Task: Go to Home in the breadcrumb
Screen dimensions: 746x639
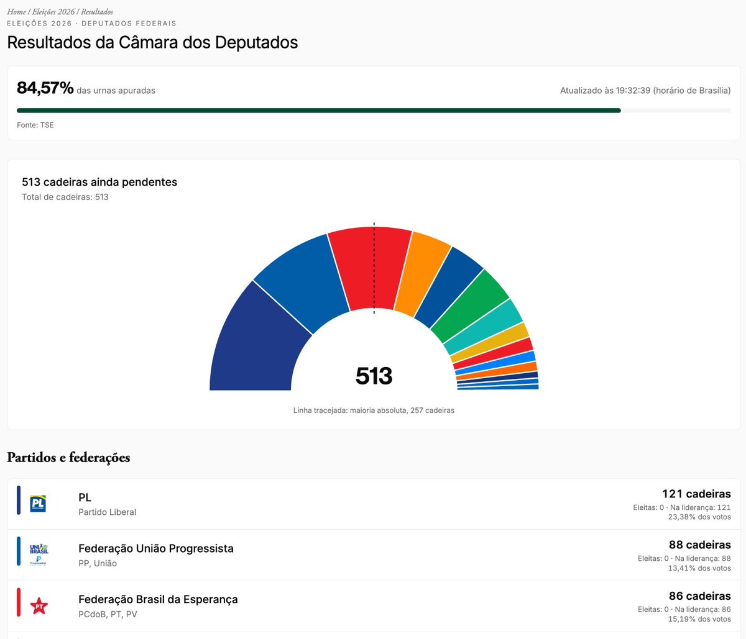Action: point(17,12)
